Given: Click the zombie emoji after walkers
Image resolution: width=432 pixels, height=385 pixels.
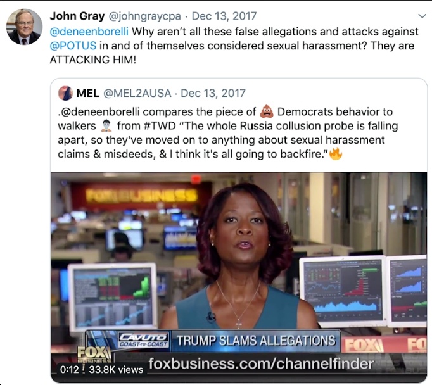Looking at the screenshot, I should pos(106,126).
